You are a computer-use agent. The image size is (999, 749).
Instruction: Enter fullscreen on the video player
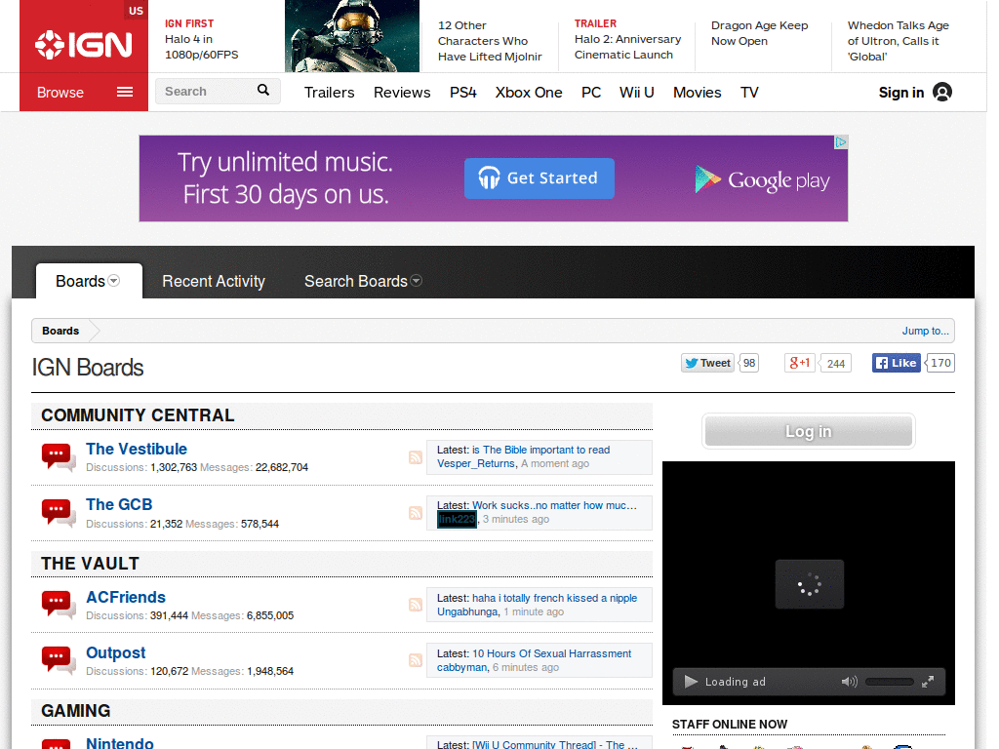click(928, 682)
